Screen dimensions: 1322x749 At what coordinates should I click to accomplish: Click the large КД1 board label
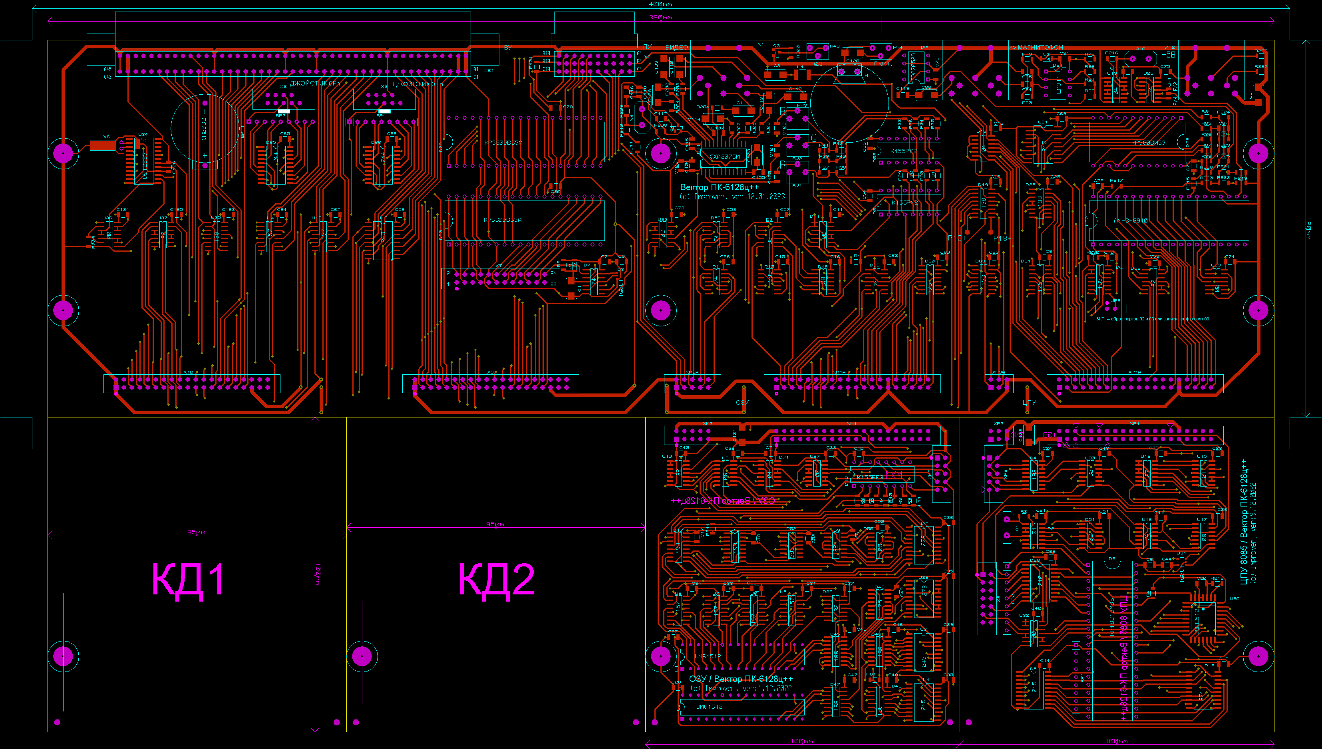[188, 580]
